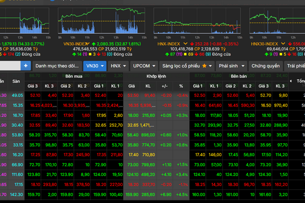Click the Khớp lệnh header
Image resolution: width=305 pixels, height=203 pixels.
tap(156, 76)
